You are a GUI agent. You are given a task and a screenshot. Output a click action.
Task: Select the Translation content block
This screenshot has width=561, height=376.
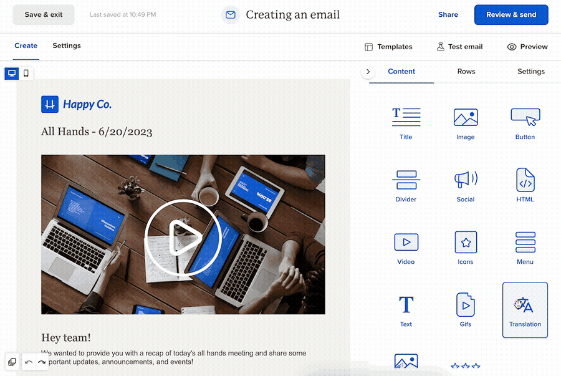pos(525,311)
